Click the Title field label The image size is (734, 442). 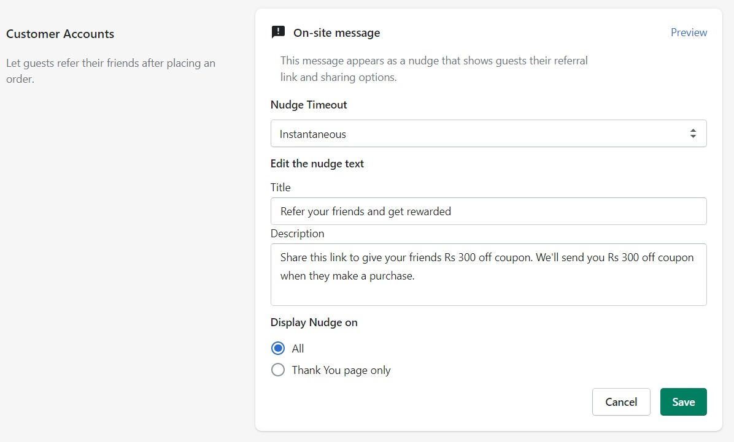pos(280,188)
